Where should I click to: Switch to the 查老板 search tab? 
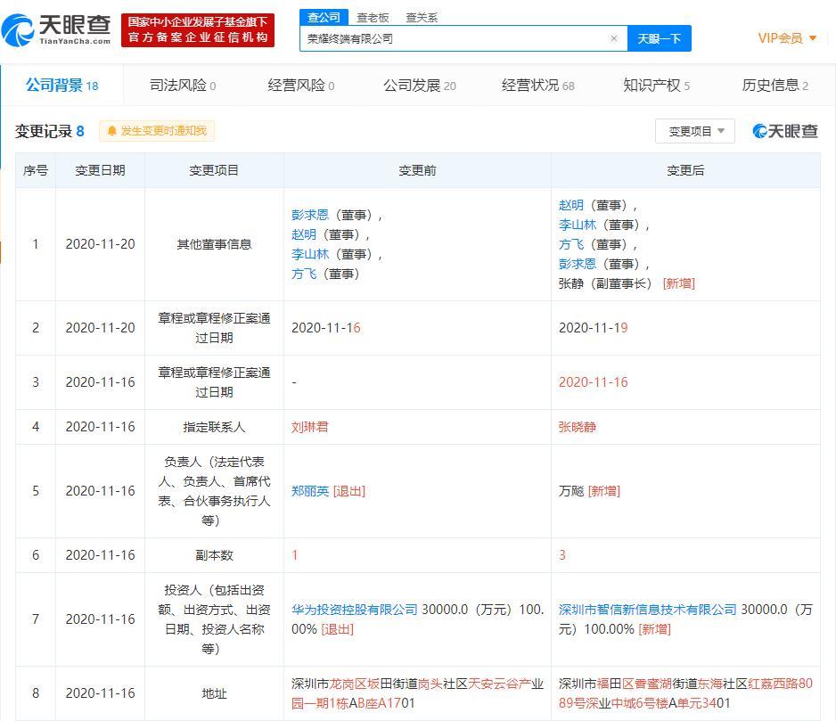click(x=373, y=18)
